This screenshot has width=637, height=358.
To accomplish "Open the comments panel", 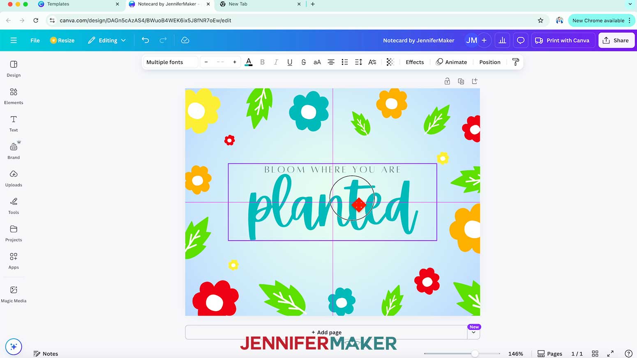I will pos(520,40).
